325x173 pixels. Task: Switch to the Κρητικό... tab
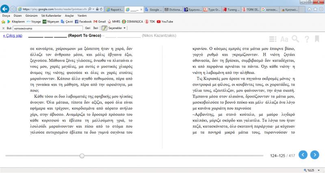(x=290, y=9)
